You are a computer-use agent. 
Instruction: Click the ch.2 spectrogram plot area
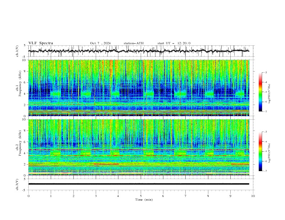139,147
